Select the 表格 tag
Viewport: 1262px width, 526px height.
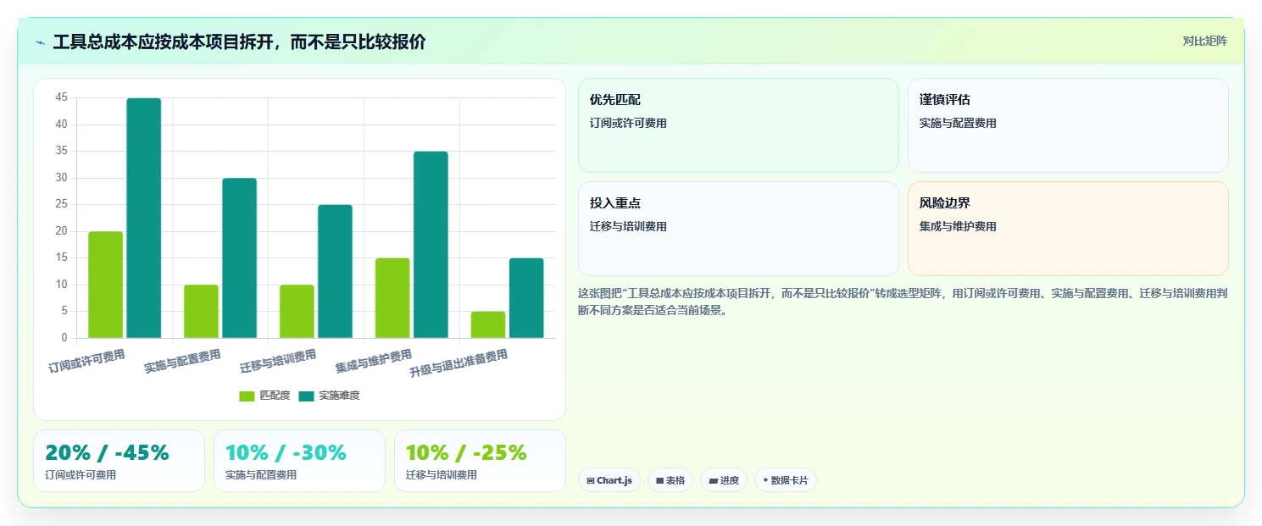pyautogui.click(x=670, y=480)
